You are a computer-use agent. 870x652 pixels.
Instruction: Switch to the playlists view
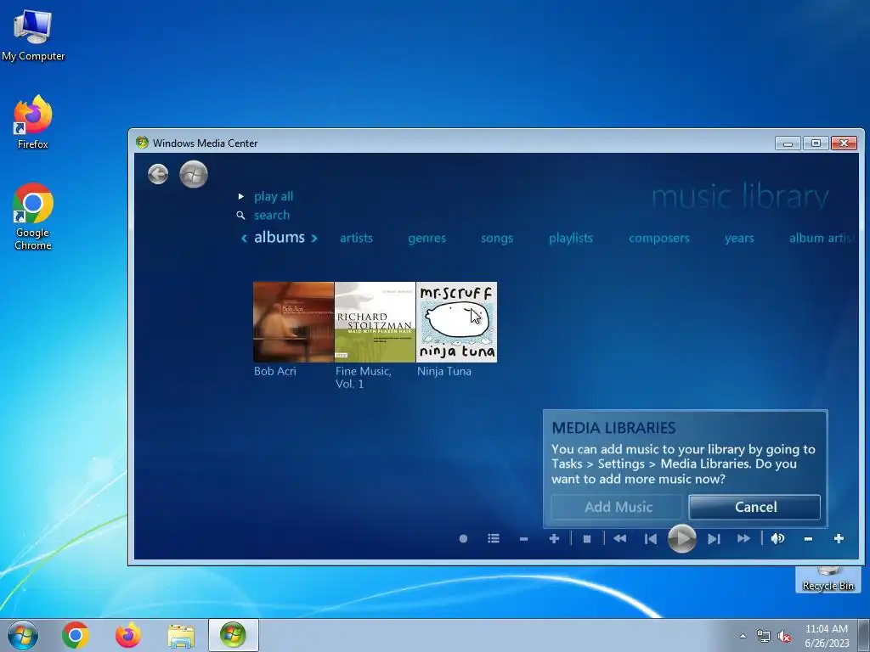pyautogui.click(x=571, y=238)
